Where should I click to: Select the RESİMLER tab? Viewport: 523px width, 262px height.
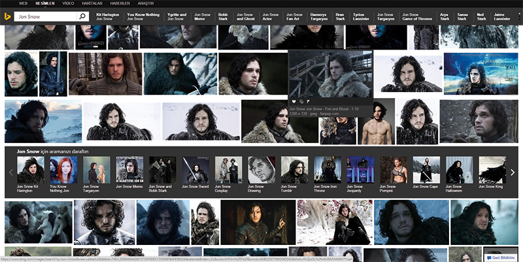click(45, 3)
